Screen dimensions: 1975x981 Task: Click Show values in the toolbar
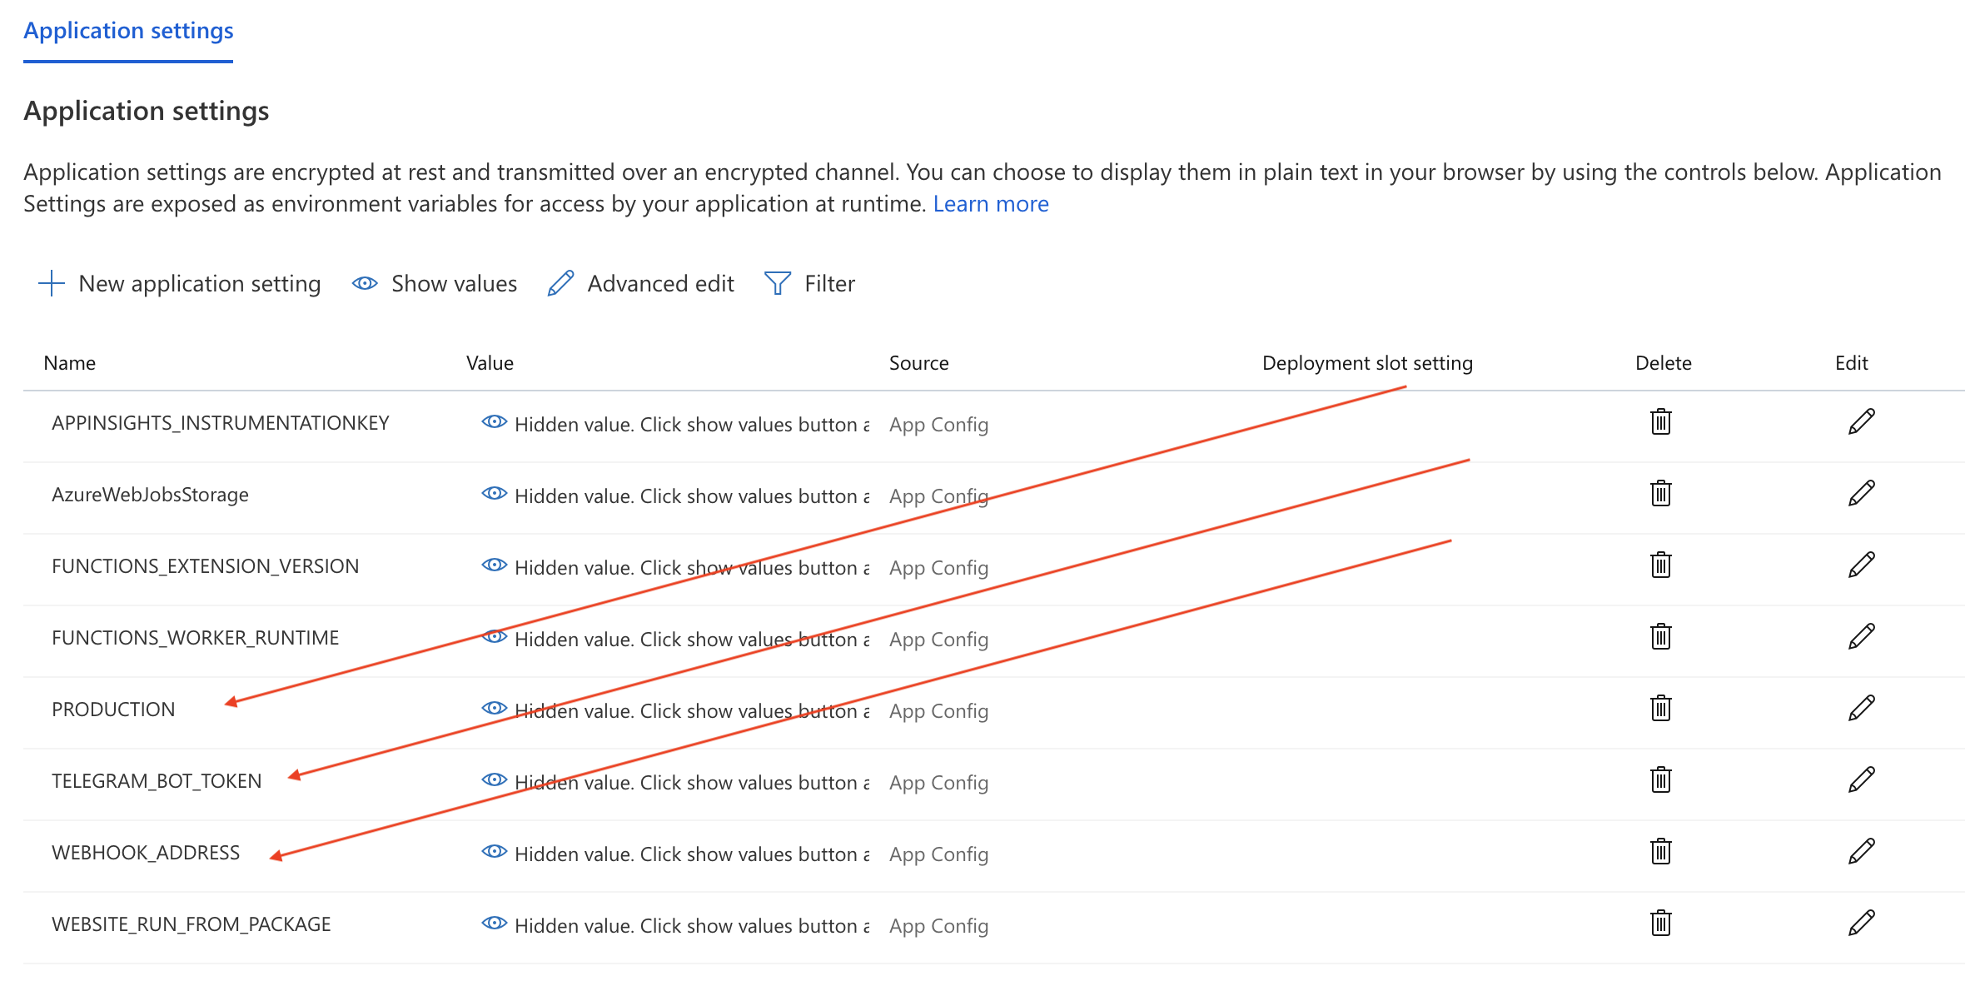point(435,284)
